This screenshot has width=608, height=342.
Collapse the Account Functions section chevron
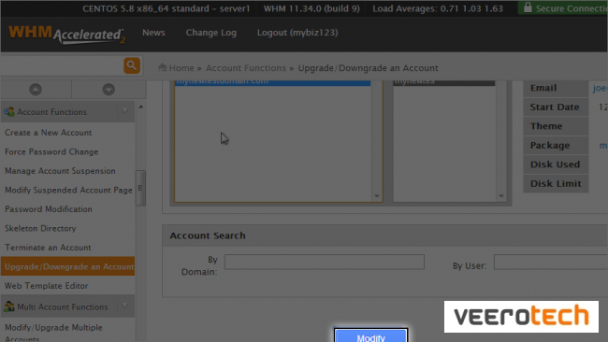(x=124, y=111)
